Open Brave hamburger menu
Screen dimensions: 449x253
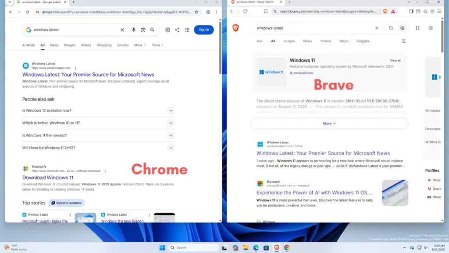439,11
